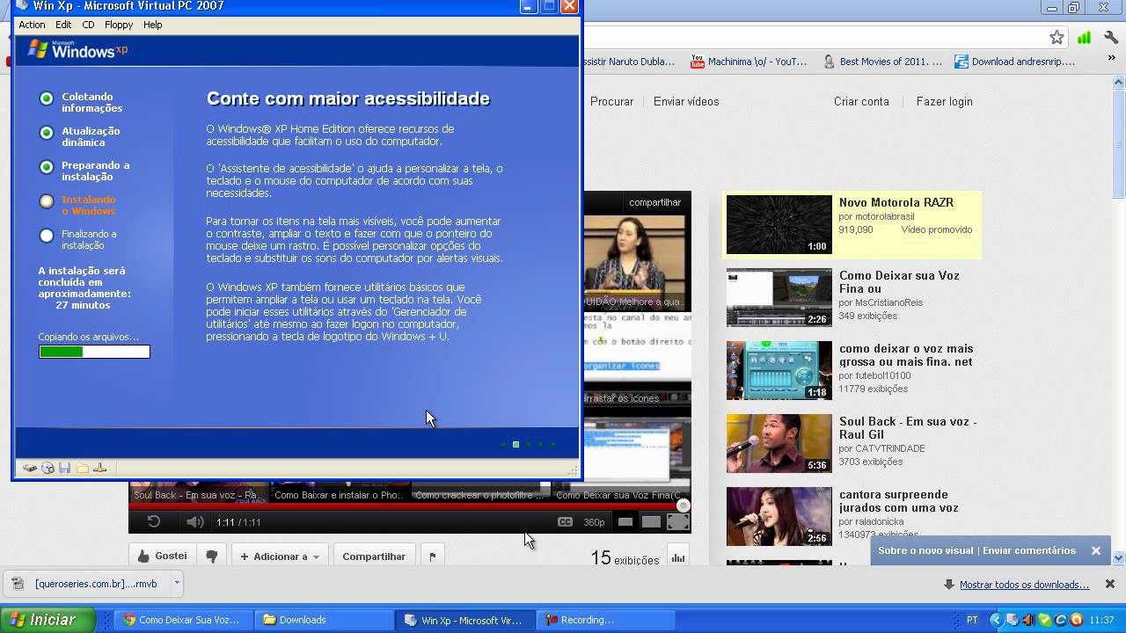The width and height of the screenshot is (1126, 633).
Task: Open the Chrome wrench settings menu
Action: [x=1110, y=37]
